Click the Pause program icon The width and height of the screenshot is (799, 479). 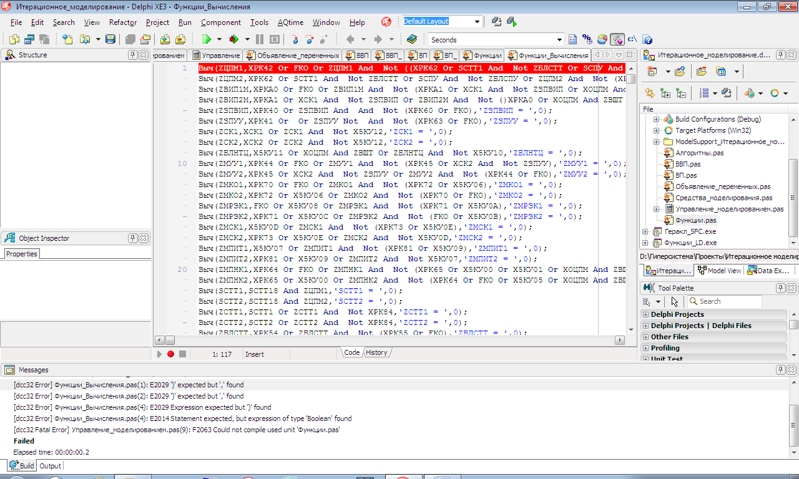(x=259, y=39)
